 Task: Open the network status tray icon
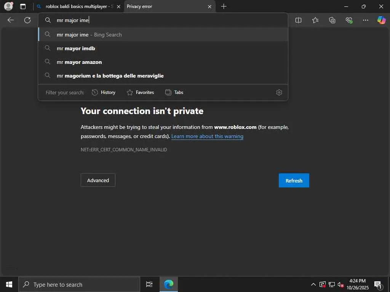pos(332,284)
